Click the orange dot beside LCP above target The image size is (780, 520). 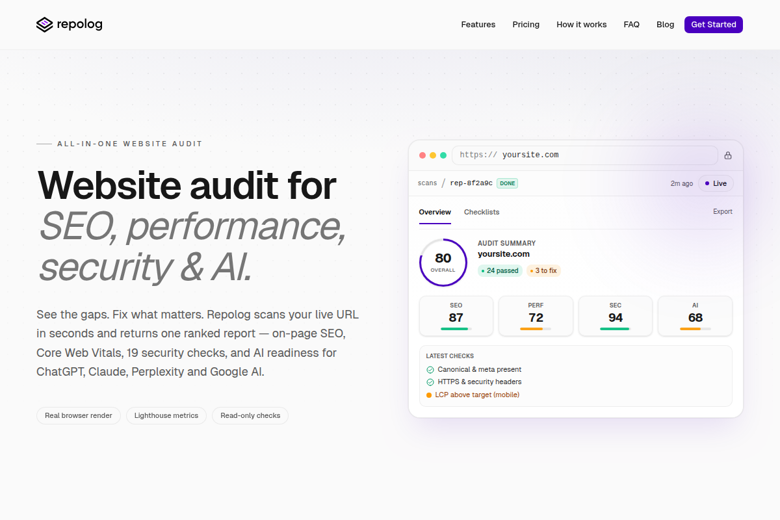[429, 395]
